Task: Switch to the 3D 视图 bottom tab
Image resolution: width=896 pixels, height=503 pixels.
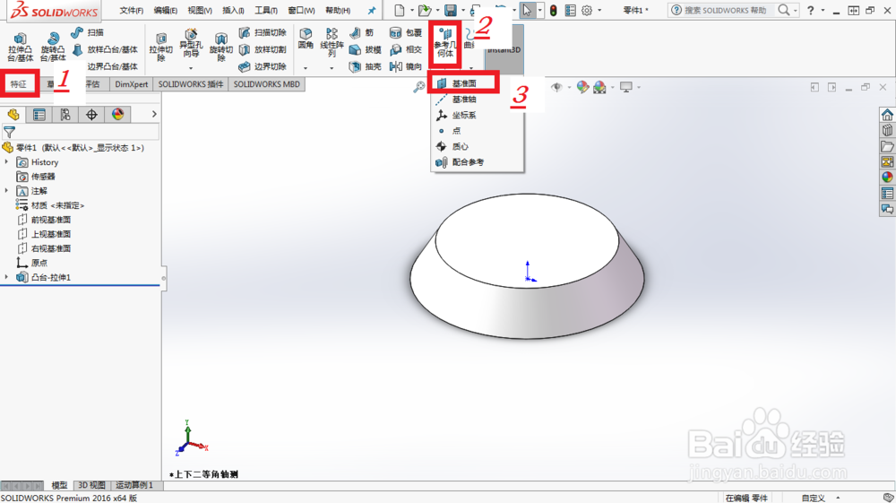Action: (x=91, y=485)
